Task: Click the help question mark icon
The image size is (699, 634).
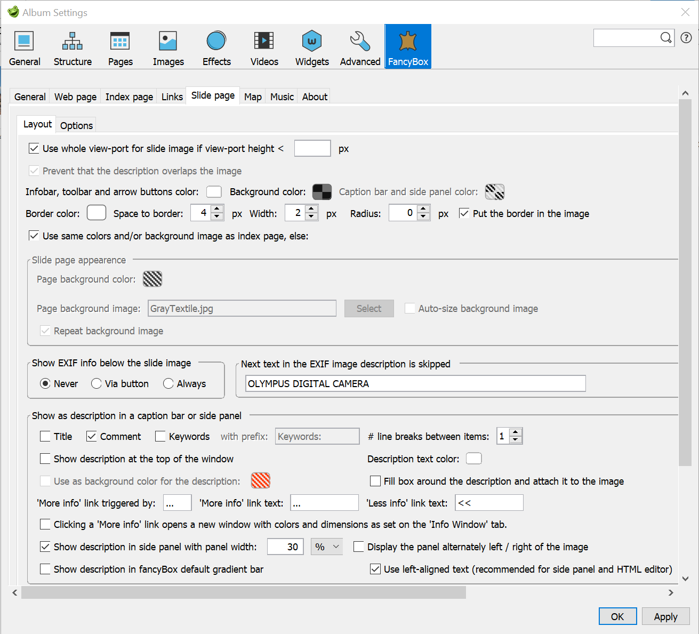Action: pos(686,38)
